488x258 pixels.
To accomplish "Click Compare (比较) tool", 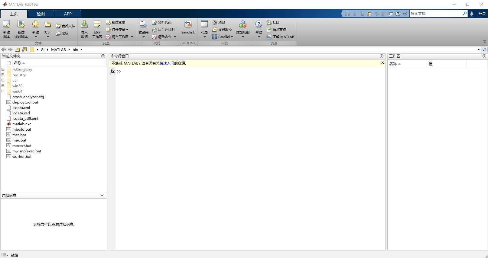I will click(x=62, y=33).
